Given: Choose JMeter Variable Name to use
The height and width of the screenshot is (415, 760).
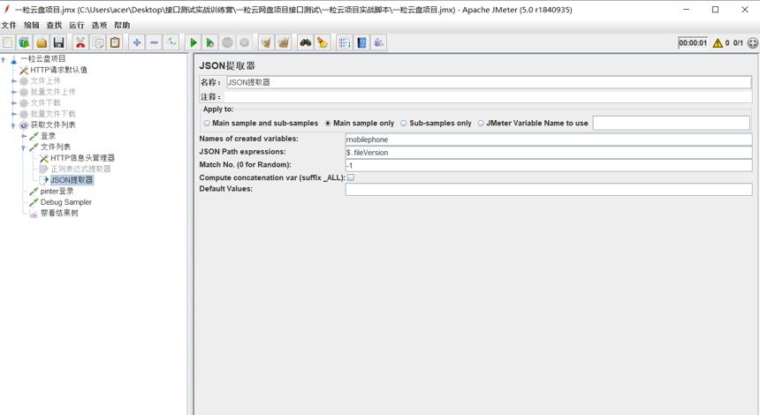Looking at the screenshot, I should pyautogui.click(x=481, y=124).
